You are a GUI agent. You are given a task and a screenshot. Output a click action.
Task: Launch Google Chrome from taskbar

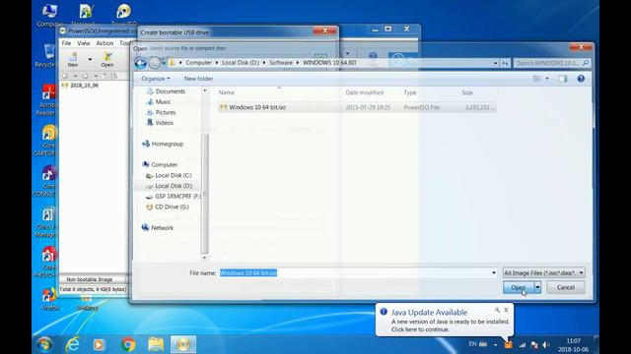click(128, 344)
